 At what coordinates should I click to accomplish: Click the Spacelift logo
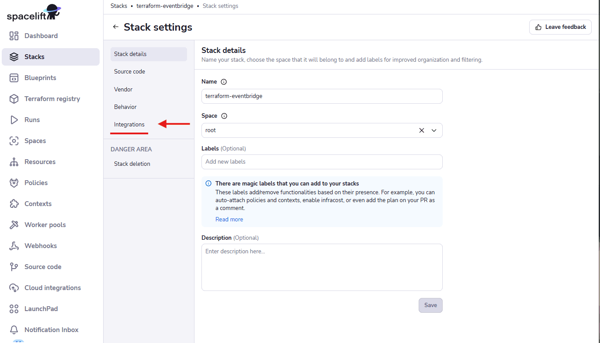(x=34, y=13)
